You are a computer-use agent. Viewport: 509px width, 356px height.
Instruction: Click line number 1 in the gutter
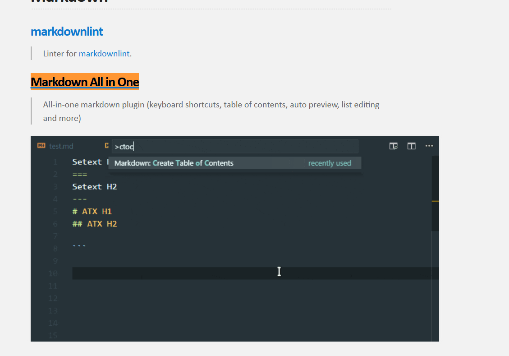(55, 162)
